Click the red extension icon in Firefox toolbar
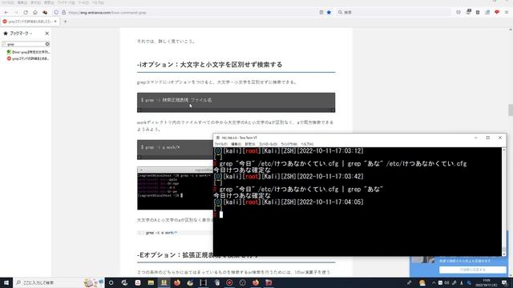 [497, 13]
